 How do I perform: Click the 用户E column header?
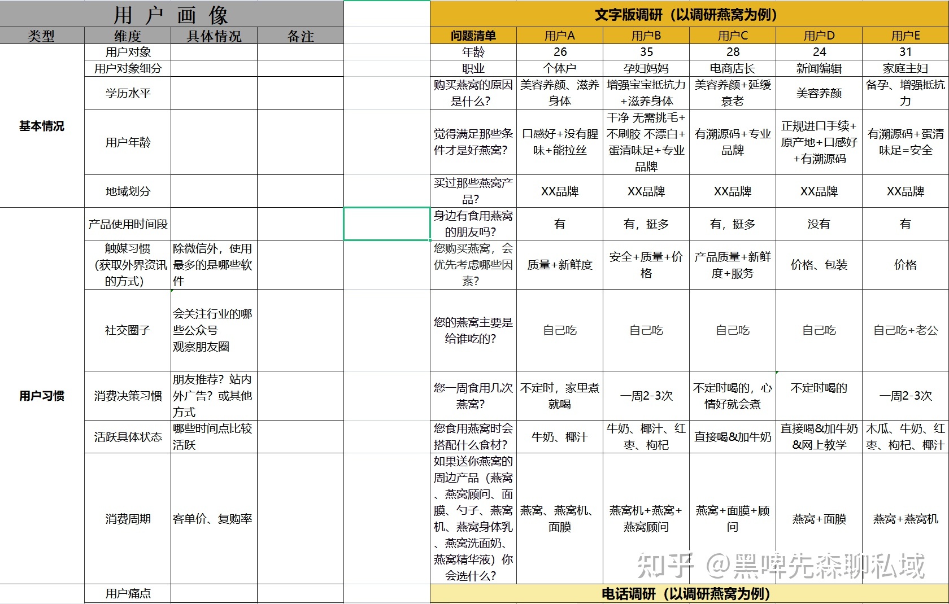906,36
